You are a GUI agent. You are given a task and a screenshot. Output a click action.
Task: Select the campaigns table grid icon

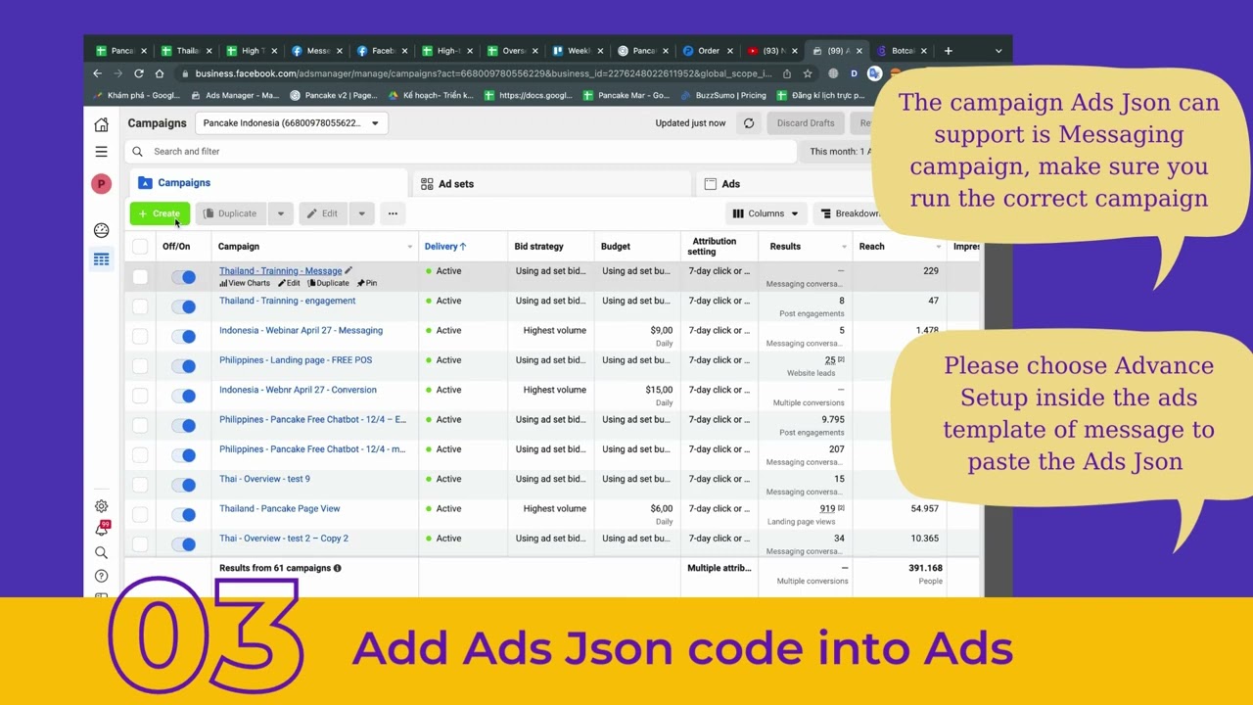coord(101,259)
